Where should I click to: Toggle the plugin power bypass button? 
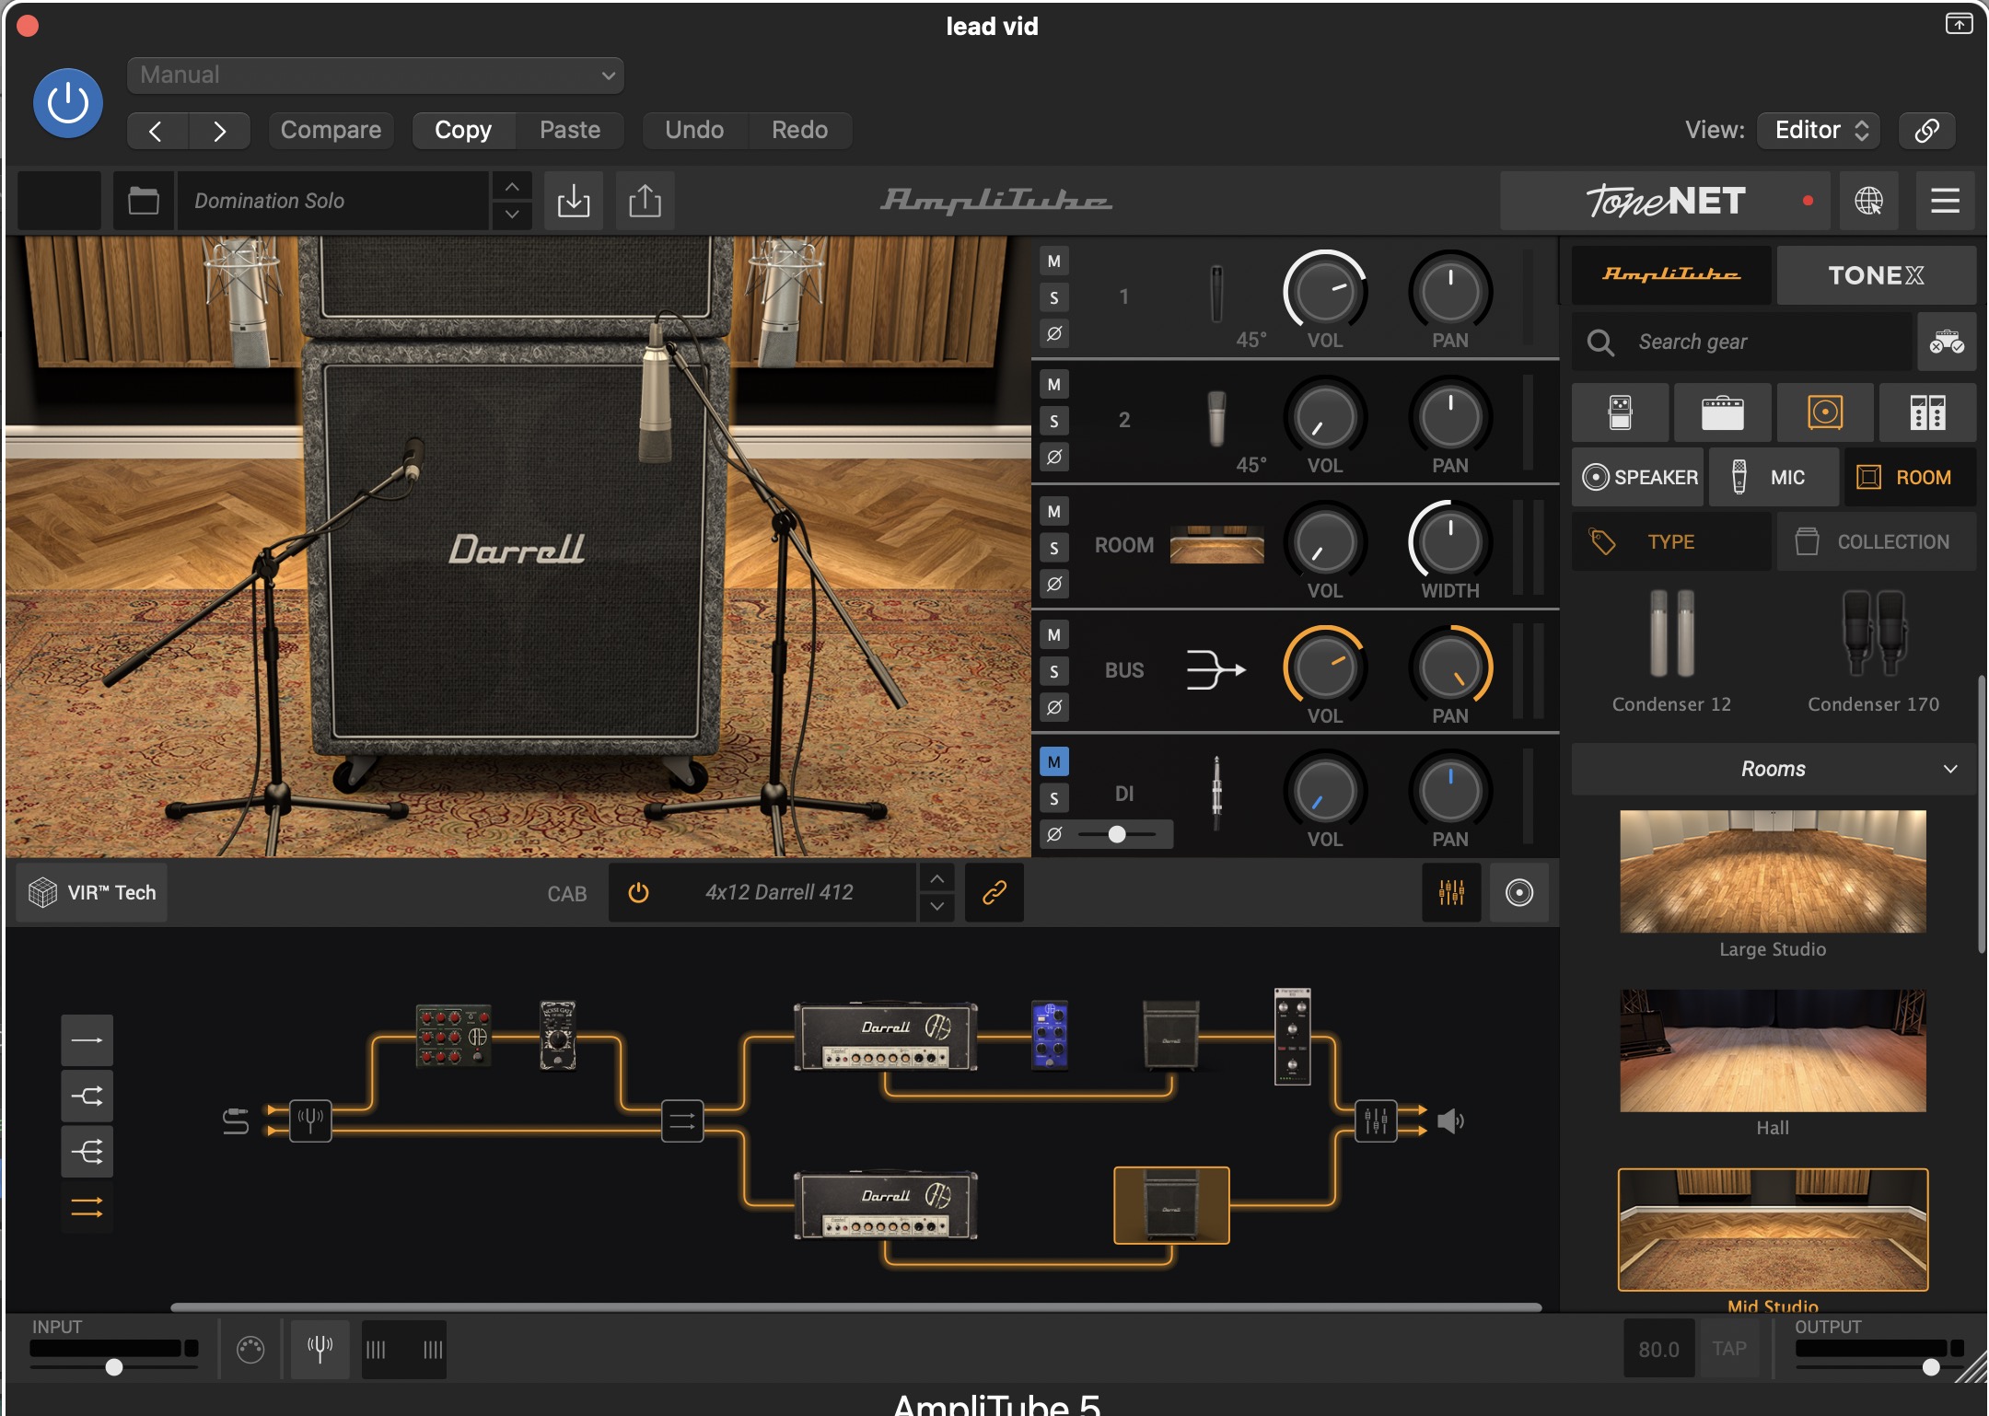68,103
